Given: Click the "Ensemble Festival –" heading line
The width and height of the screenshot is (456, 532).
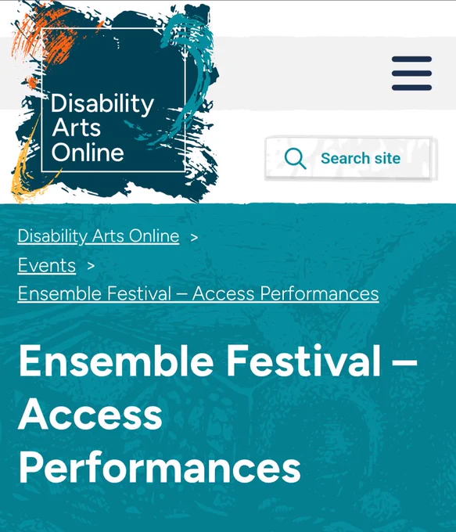Looking at the screenshot, I should (217, 361).
